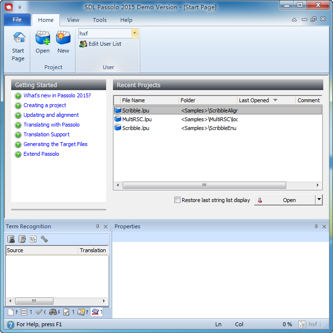
Task: Click the help icon beside Extend Passolo
Action: click(18, 154)
